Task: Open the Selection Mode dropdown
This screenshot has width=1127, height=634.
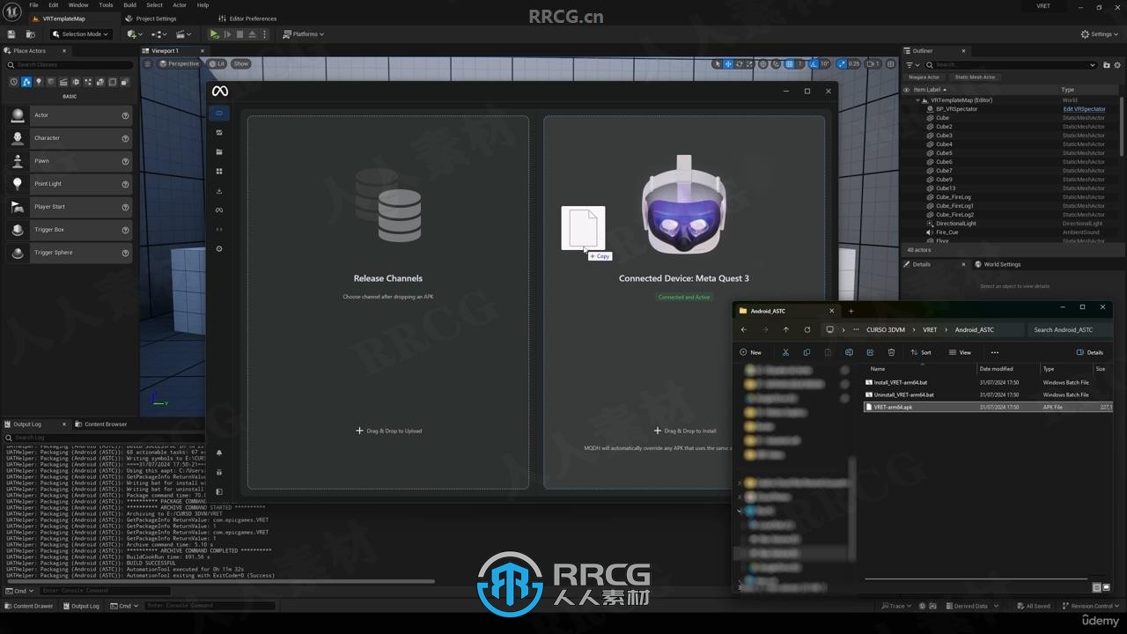Action: point(79,34)
